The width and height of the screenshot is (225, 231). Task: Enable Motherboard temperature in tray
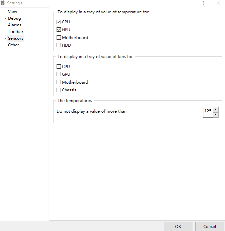click(59, 37)
